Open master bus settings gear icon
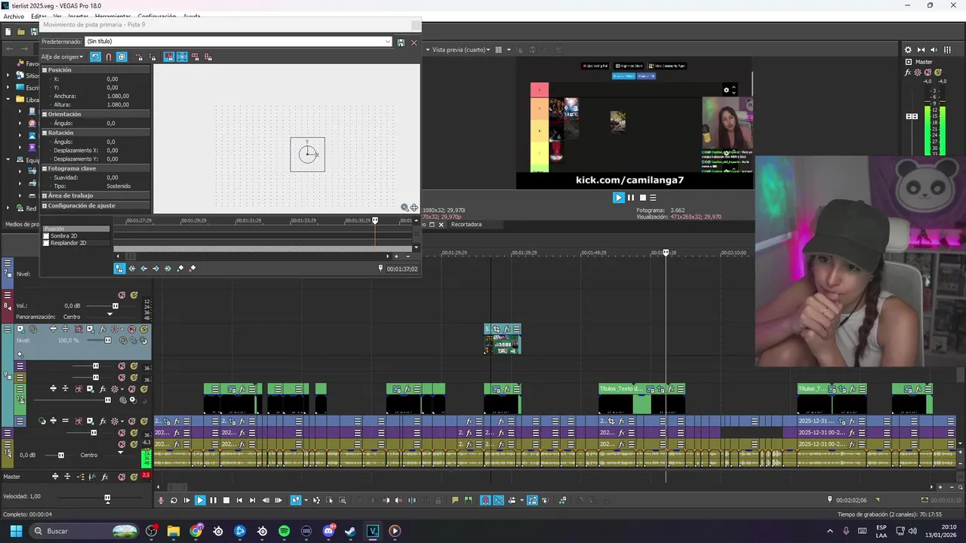The image size is (966, 543). click(x=908, y=50)
